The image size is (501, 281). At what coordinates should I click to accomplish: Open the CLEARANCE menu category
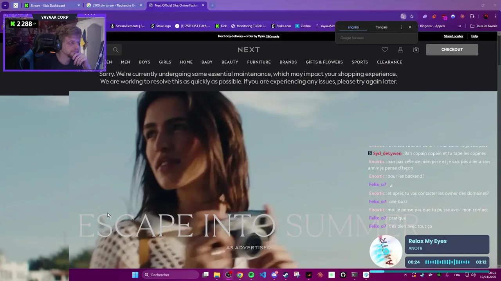[389, 62]
